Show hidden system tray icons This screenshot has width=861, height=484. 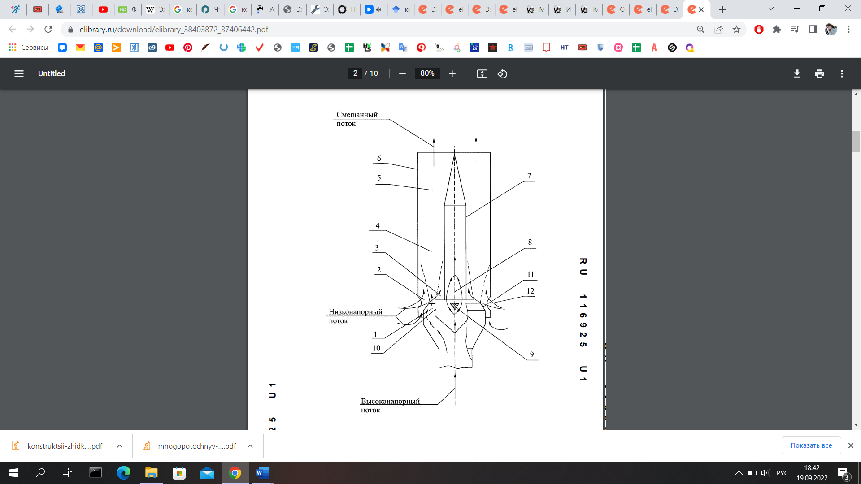pyautogui.click(x=739, y=473)
